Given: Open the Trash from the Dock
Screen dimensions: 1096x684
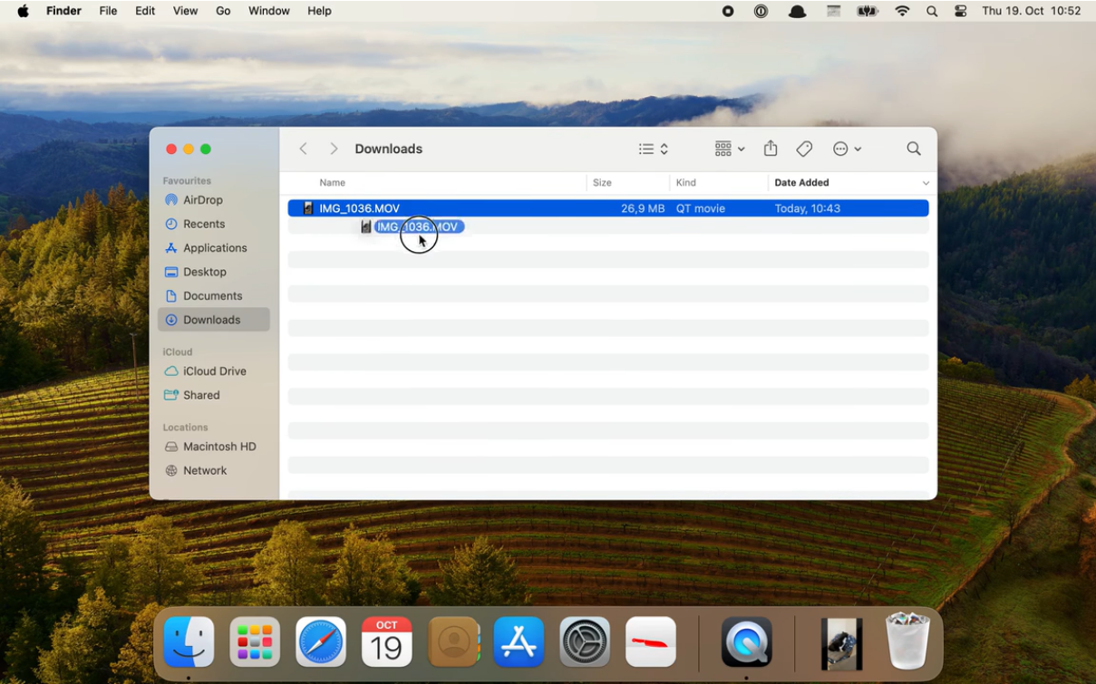Looking at the screenshot, I should click(x=908, y=641).
